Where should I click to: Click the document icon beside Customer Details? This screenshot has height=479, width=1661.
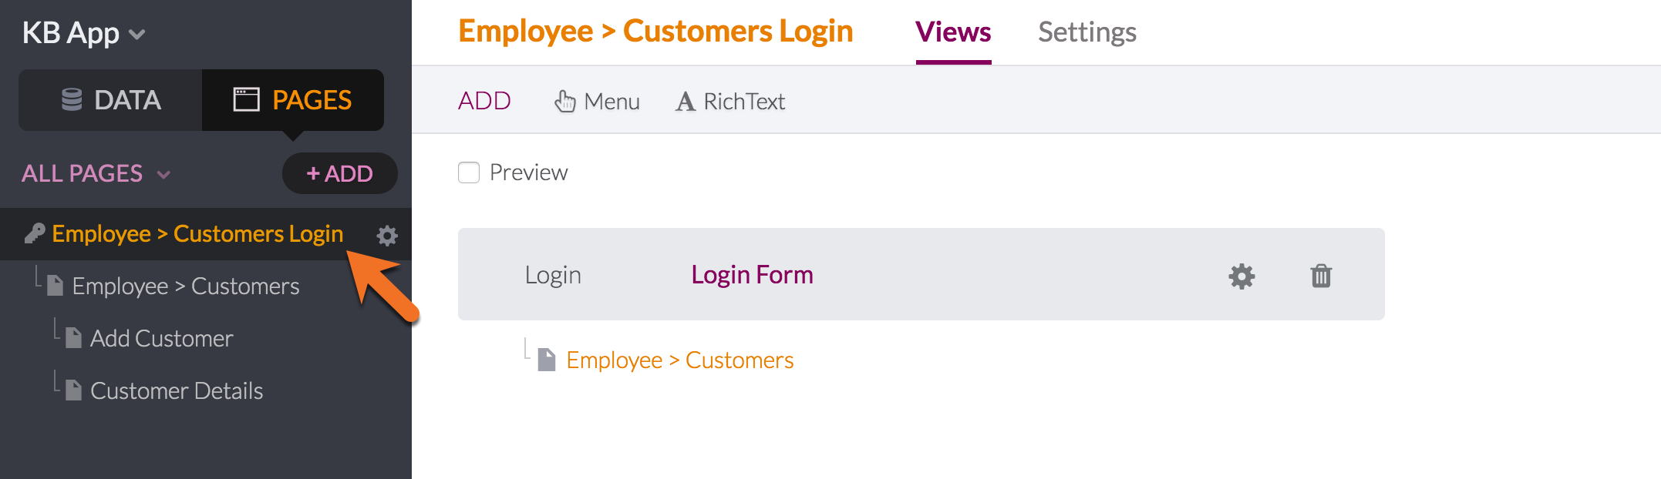click(73, 390)
